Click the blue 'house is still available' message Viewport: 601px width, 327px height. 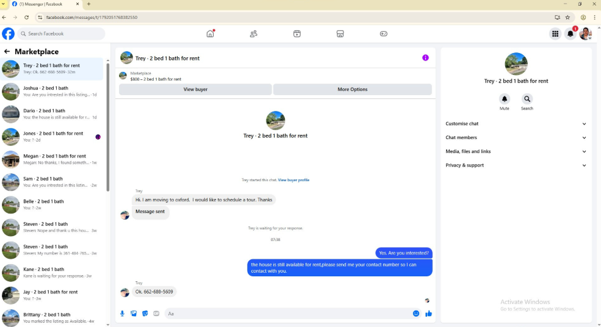point(340,268)
